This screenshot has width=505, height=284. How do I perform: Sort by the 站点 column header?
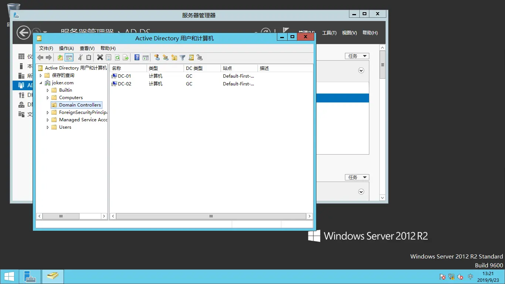tap(239, 68)
